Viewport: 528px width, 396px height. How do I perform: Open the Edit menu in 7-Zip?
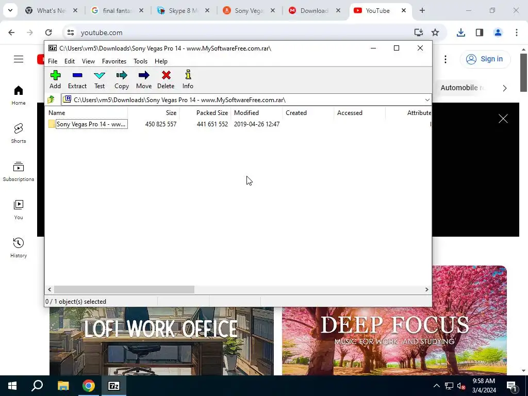[x=70, y=61]
